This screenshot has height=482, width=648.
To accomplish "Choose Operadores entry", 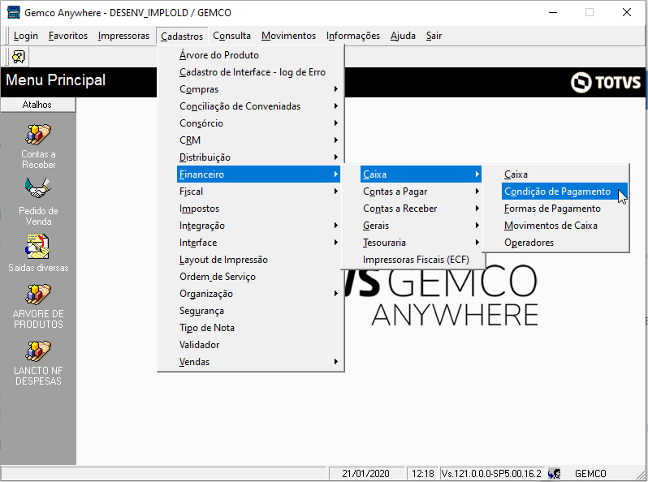I will pos(564,243).
